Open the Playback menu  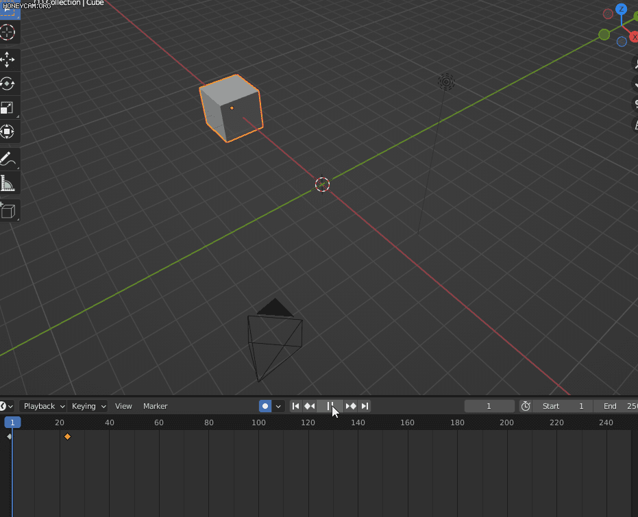(x=44, y=406)
